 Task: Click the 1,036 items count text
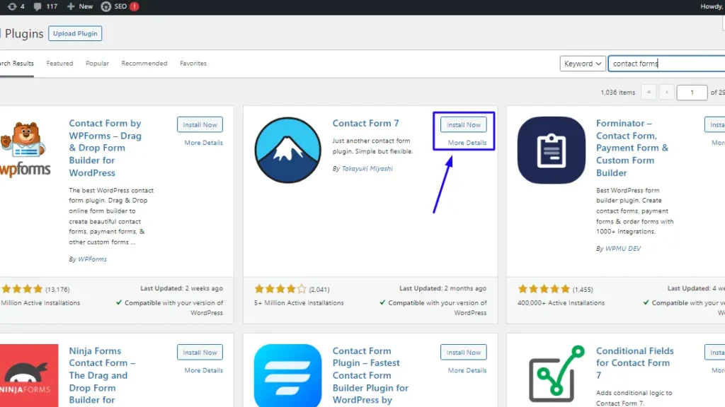[x=617, y=93]
